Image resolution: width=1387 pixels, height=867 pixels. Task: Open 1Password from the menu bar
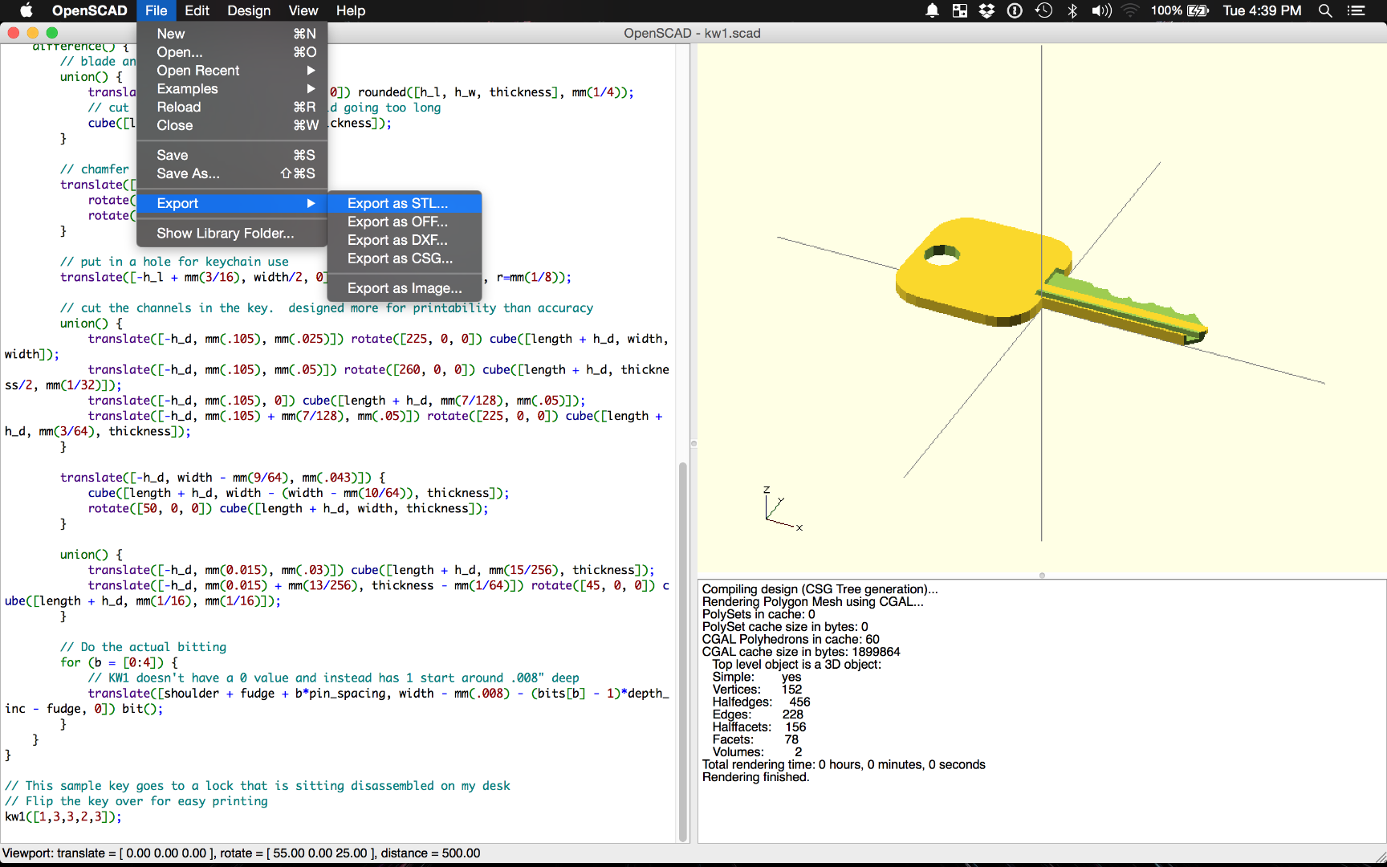(x=1015, y=10)
